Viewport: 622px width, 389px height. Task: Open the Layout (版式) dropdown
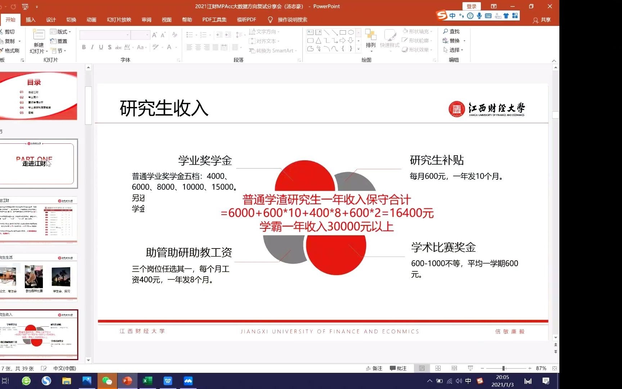point(60,32)
